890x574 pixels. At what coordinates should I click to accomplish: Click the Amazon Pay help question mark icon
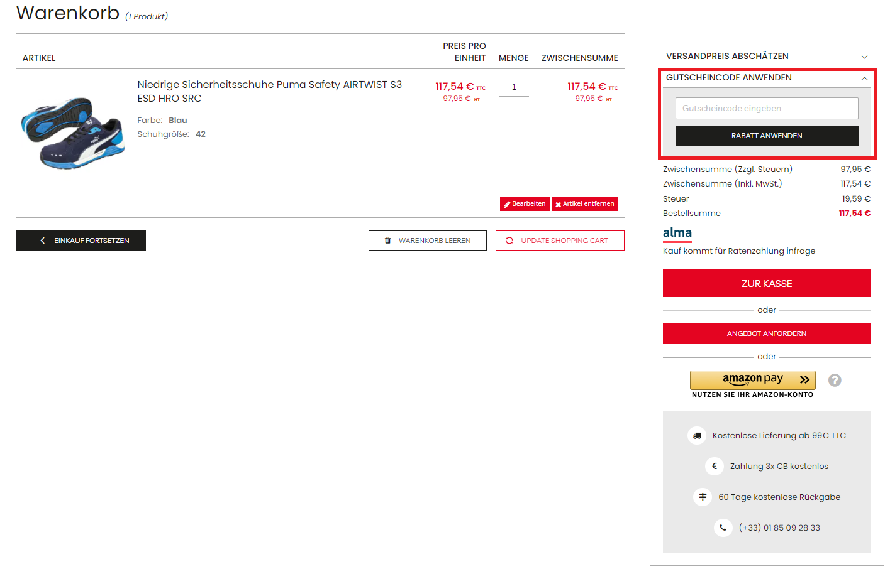point(835,380)
